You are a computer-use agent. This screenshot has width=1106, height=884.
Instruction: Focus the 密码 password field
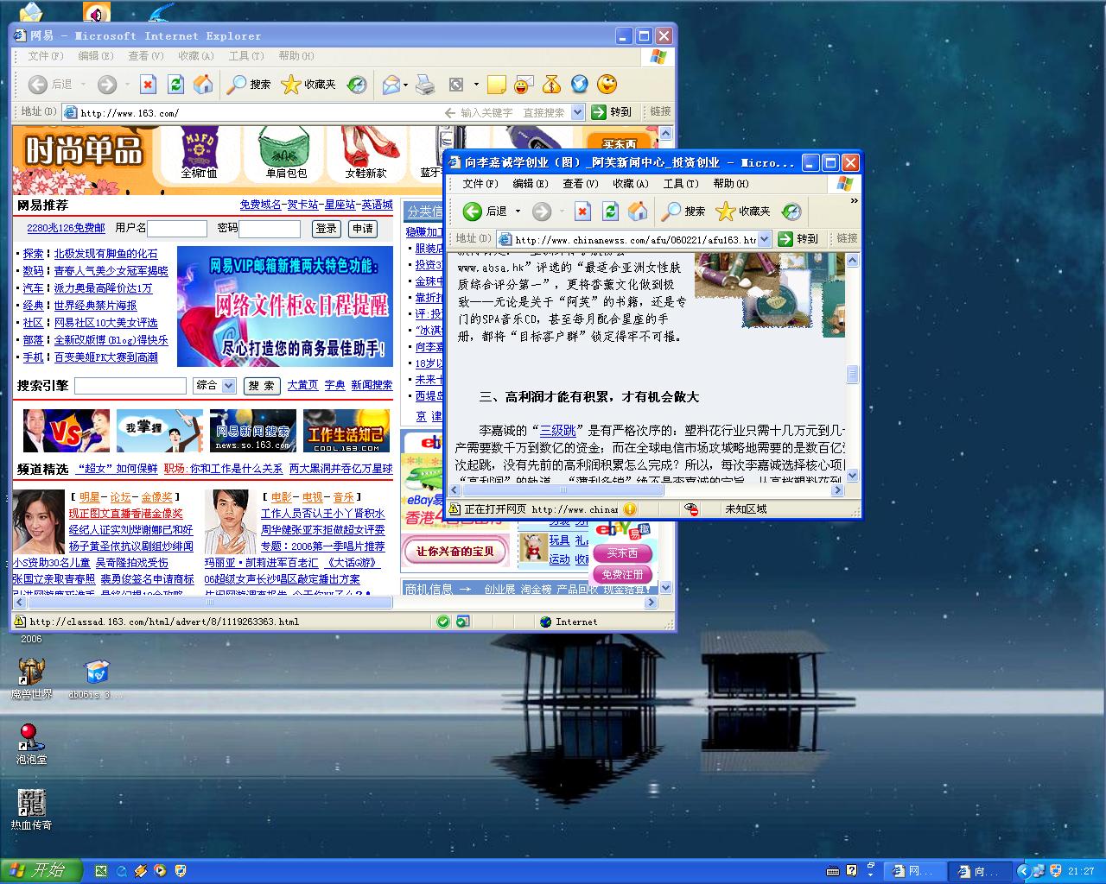coord(270,229)
